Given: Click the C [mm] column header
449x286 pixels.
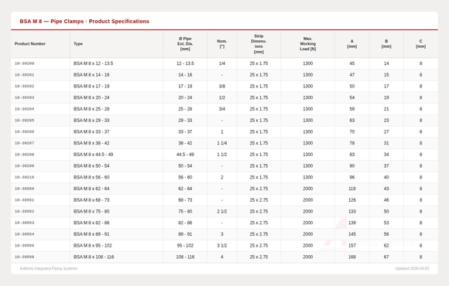Looking at the screenshot, I should coord(420,44).
